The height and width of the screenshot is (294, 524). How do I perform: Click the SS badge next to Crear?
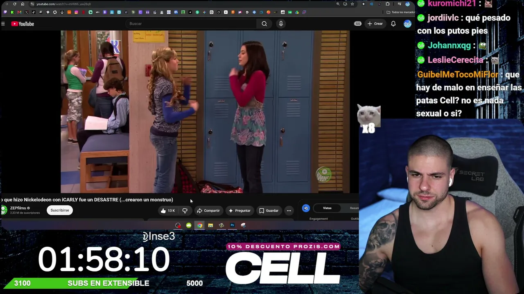click(x=358, y=24)
